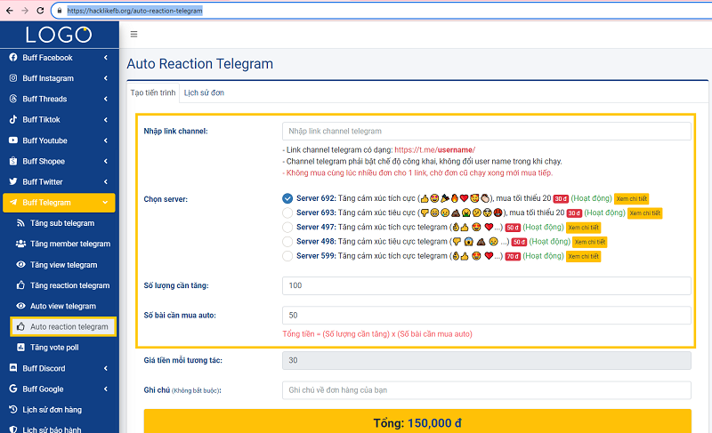The width and height of the screenshot is (712, 433).
Task: Expand Buff Twitter chevron
Action: [x=105, y=181]
